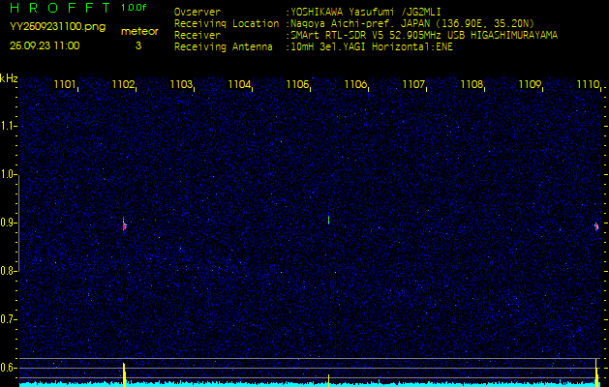This screenshot has height=387, width=609.
Task: Click the meteor count value 3
Action: (137, 45)
